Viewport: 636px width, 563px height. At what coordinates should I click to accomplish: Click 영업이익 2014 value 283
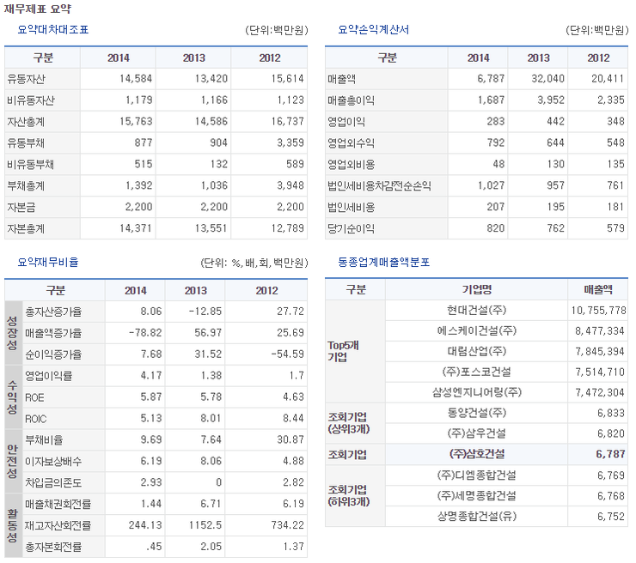496,122
